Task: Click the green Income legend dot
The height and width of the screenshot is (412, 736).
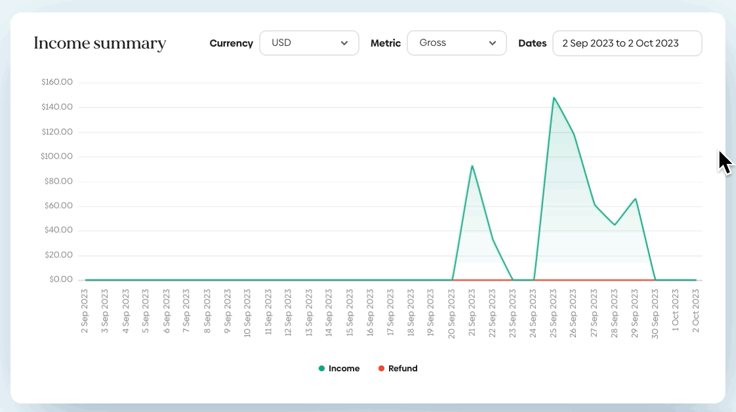Action: coord(321,368)
